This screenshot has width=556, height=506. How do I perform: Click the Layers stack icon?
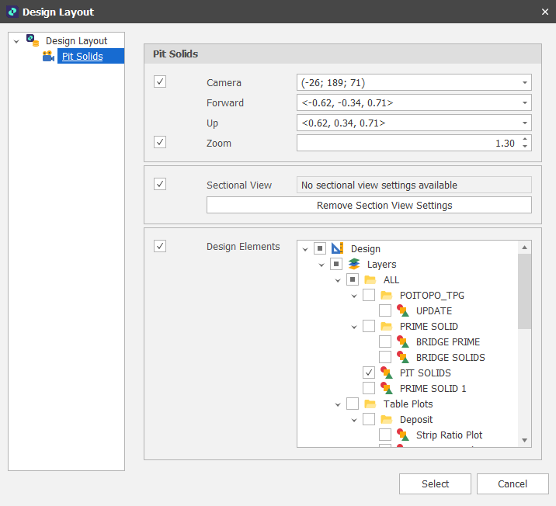pos(354,264)
